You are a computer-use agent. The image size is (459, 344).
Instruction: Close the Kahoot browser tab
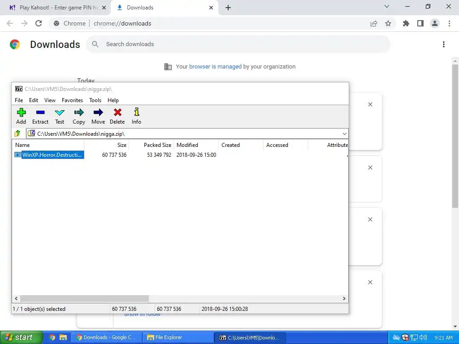tap(104, 8)
